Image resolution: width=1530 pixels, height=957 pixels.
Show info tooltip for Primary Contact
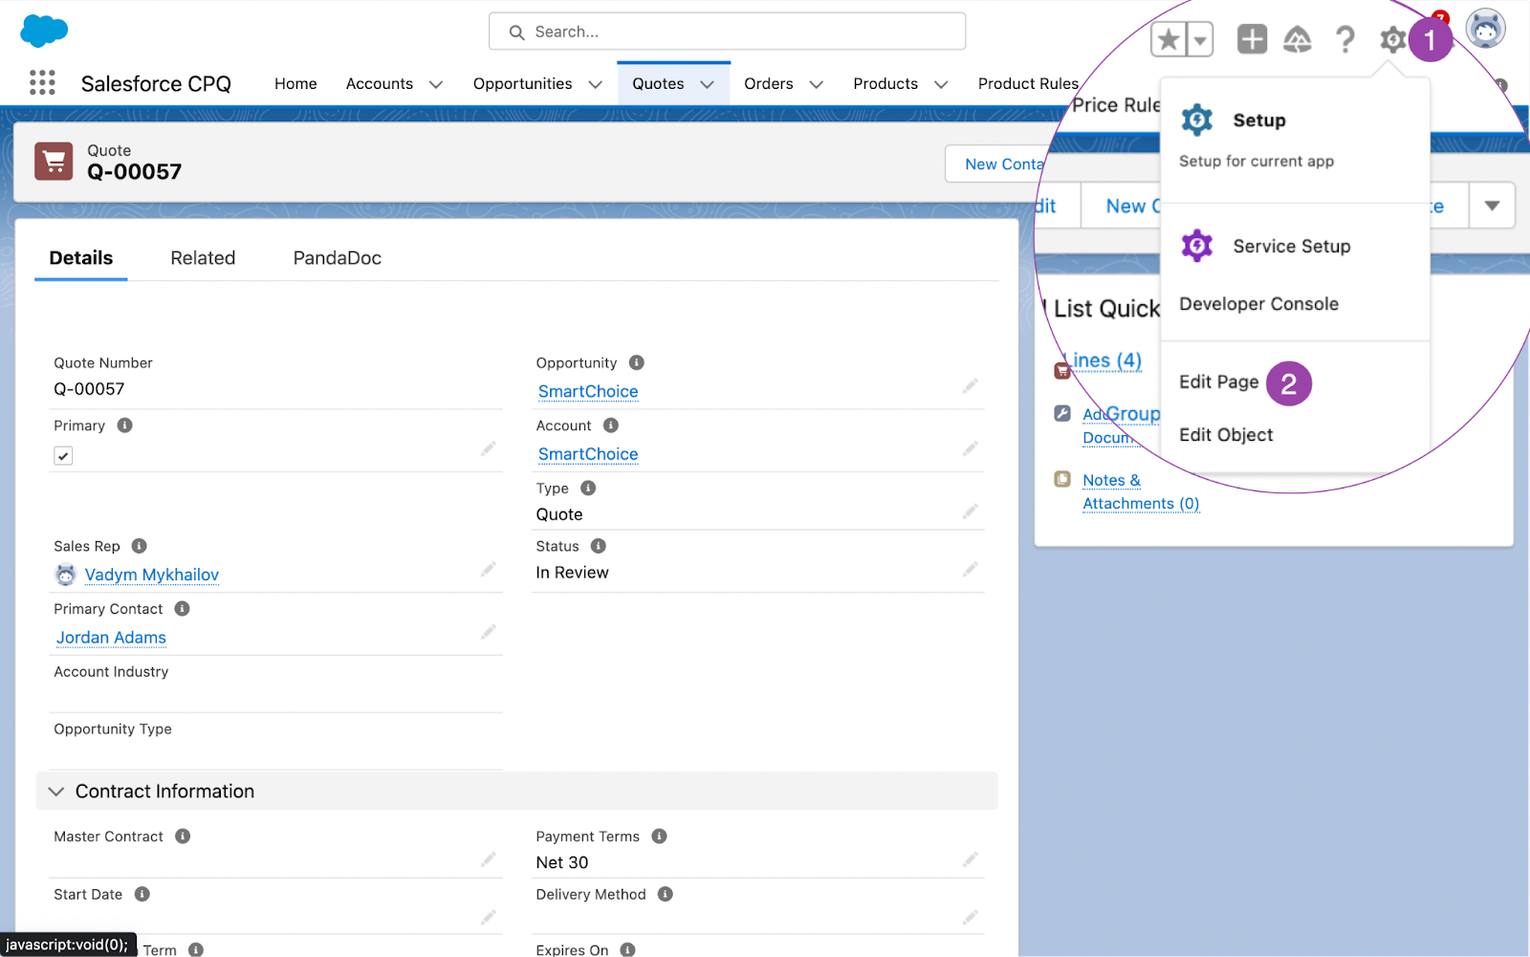pos(182,608)
